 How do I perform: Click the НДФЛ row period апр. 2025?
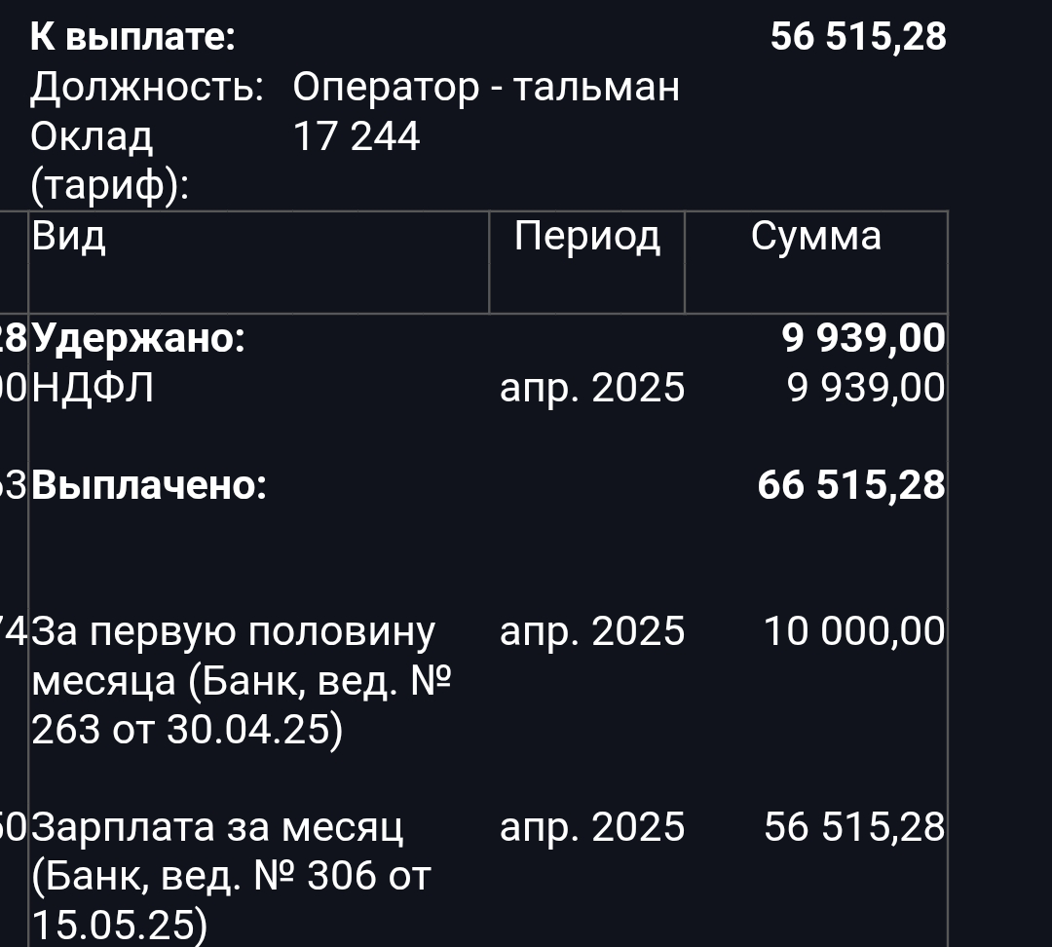[591, 389]
